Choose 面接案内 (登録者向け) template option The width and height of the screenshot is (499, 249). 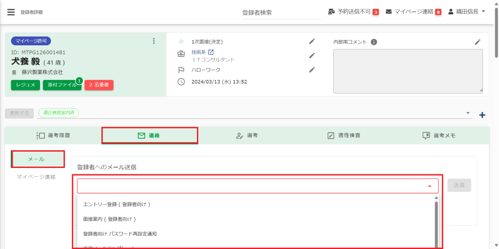(x=109, y=219)
